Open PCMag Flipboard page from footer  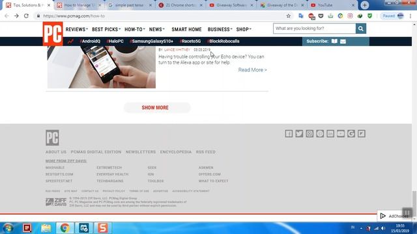point(362,133)
